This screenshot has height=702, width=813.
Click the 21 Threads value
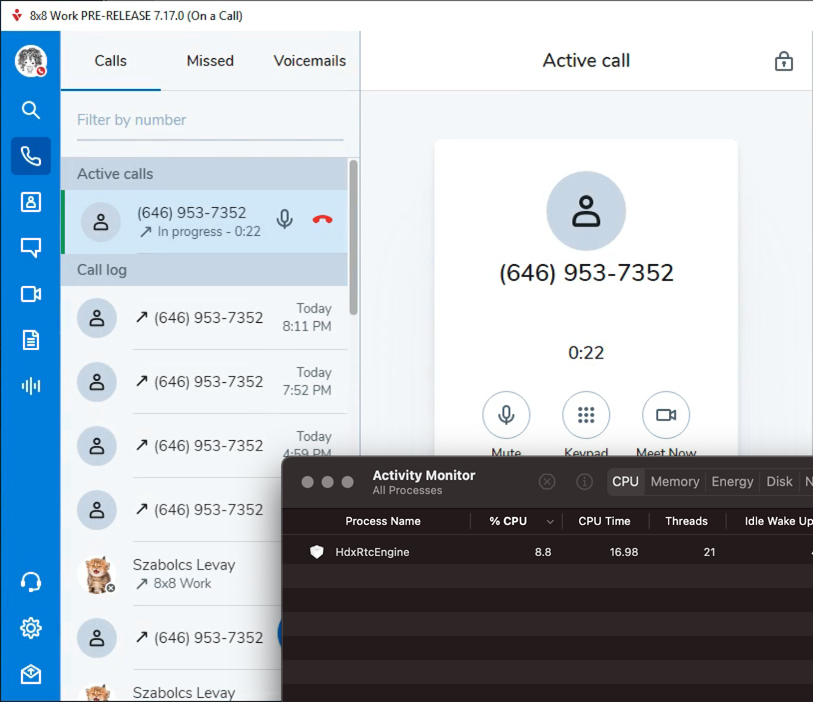709,552
